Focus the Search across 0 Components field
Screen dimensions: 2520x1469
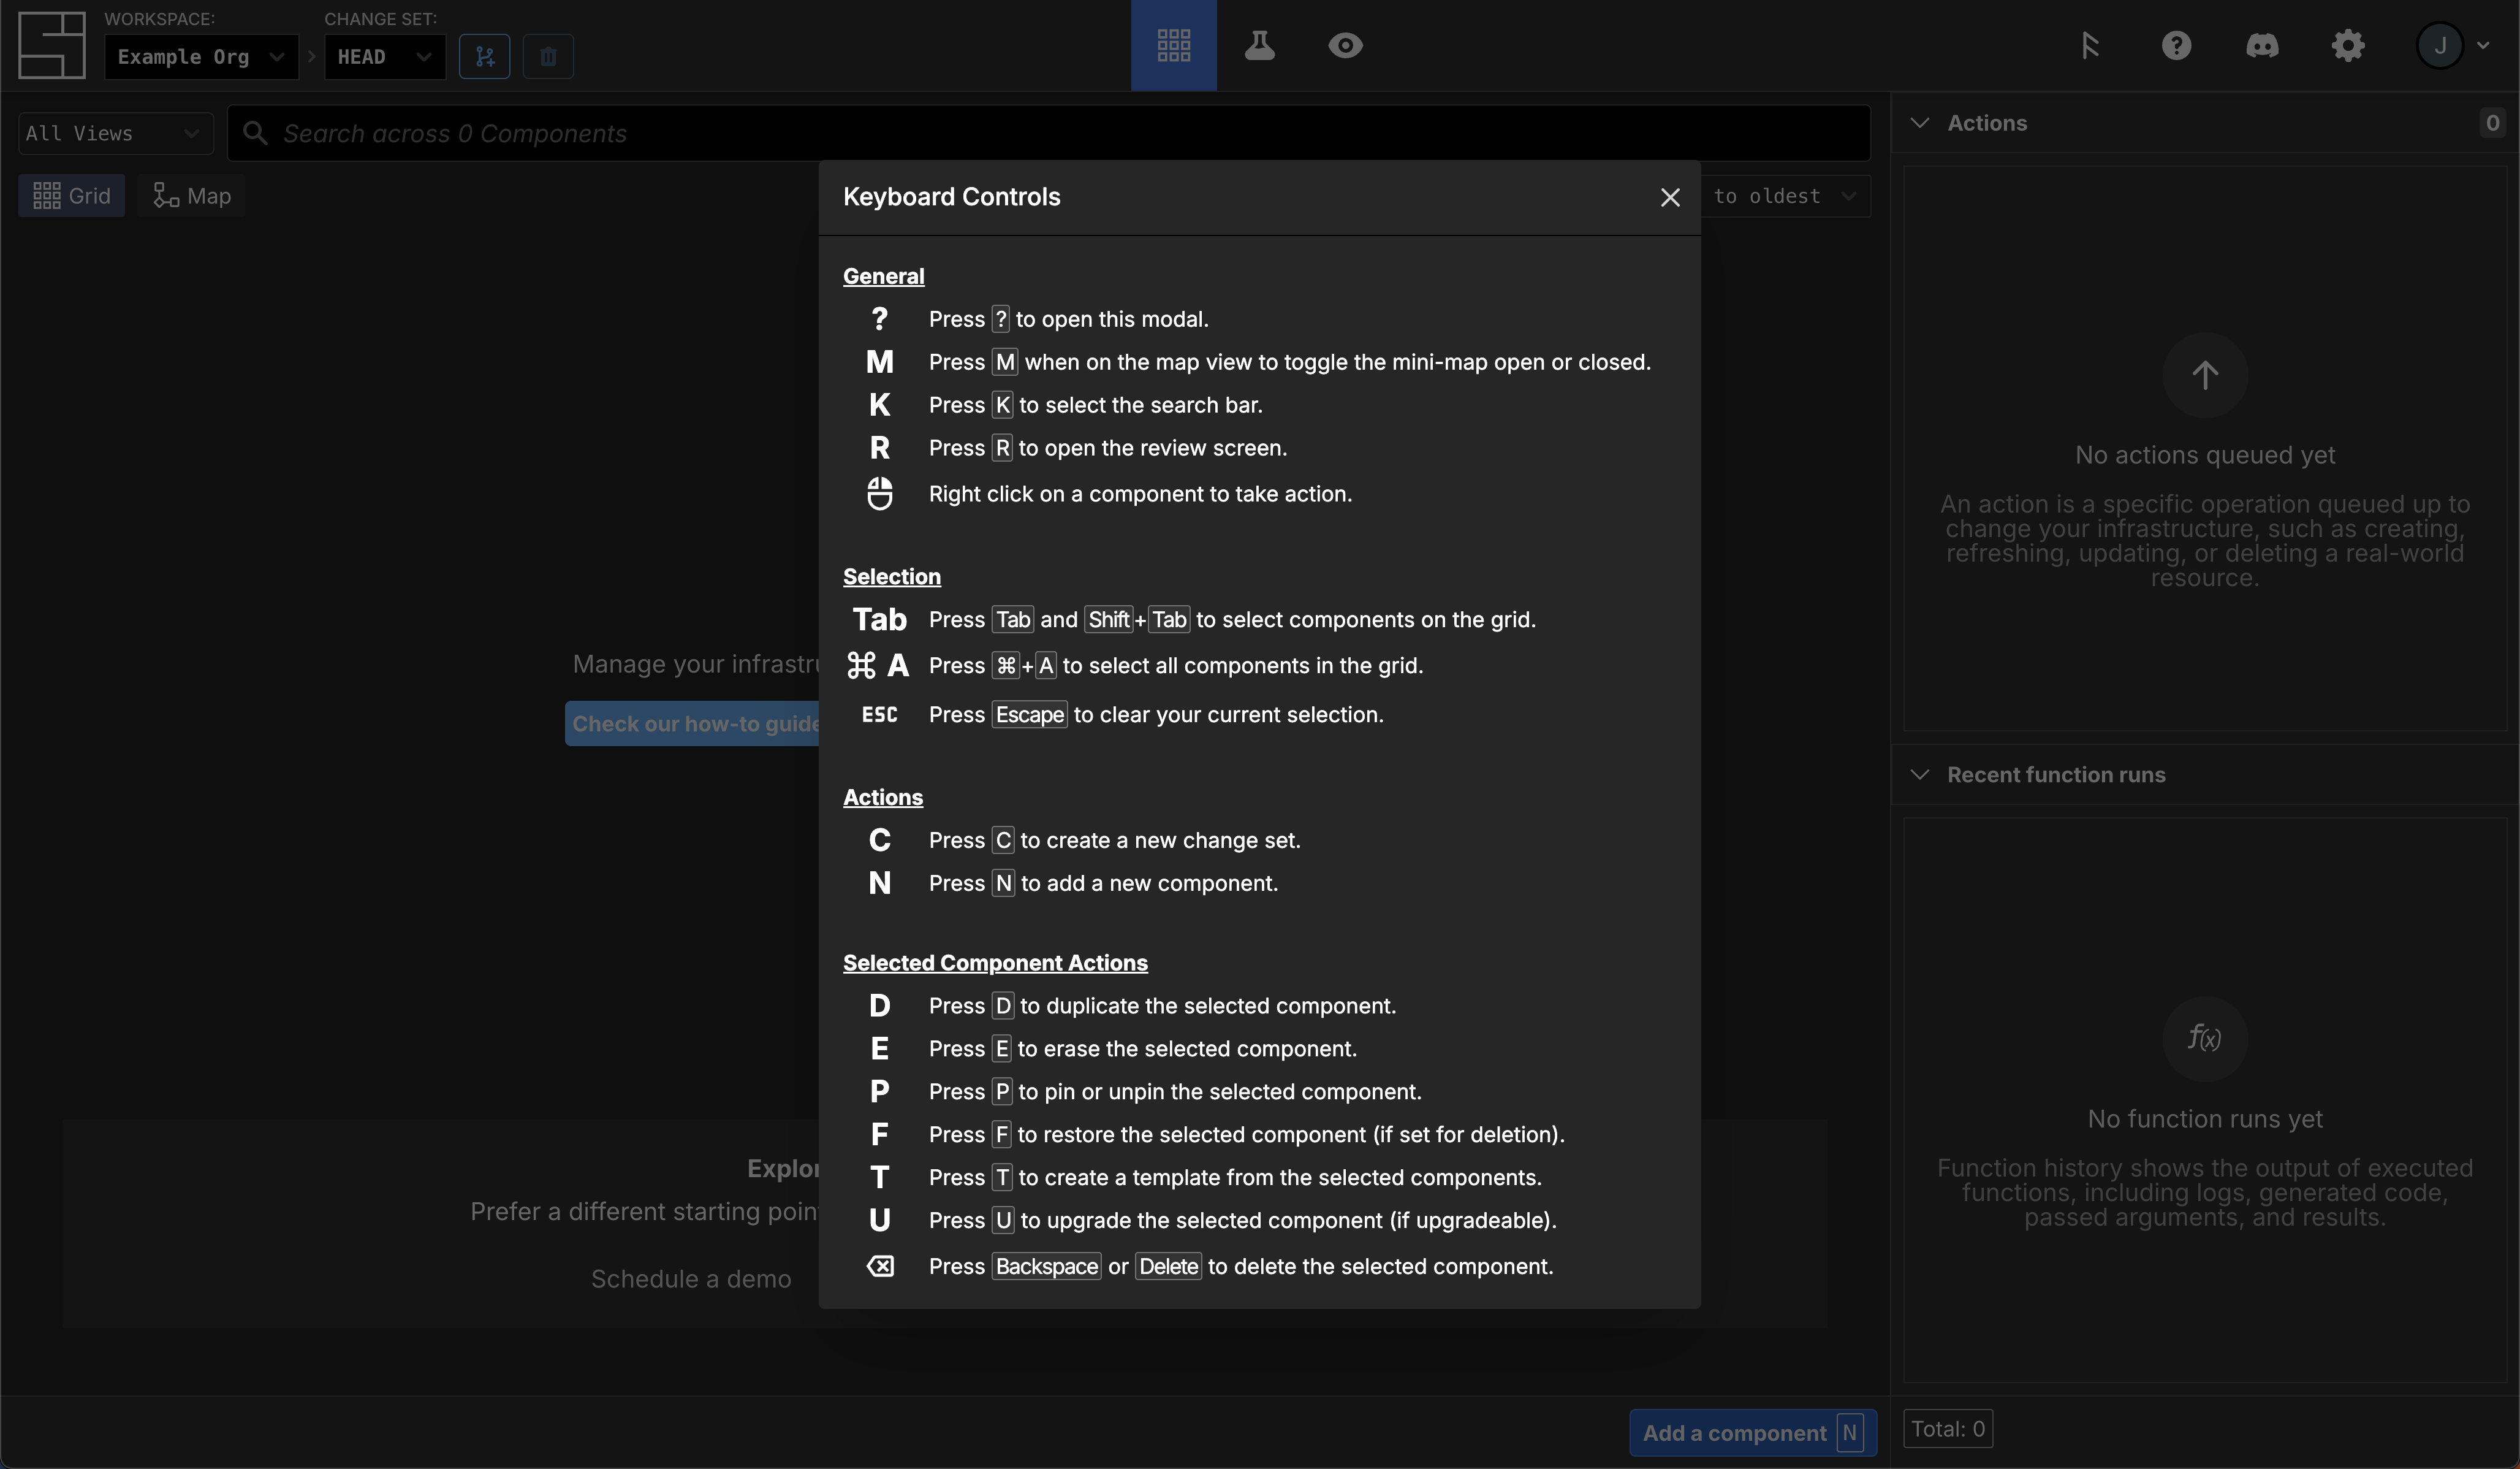[x=1049, y=133]
